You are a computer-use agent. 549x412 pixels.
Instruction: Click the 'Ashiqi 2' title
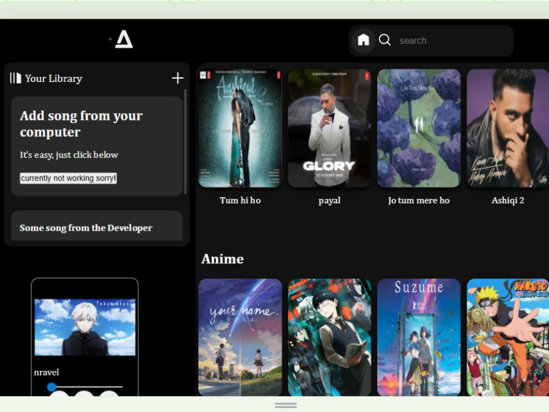(508, 201)
